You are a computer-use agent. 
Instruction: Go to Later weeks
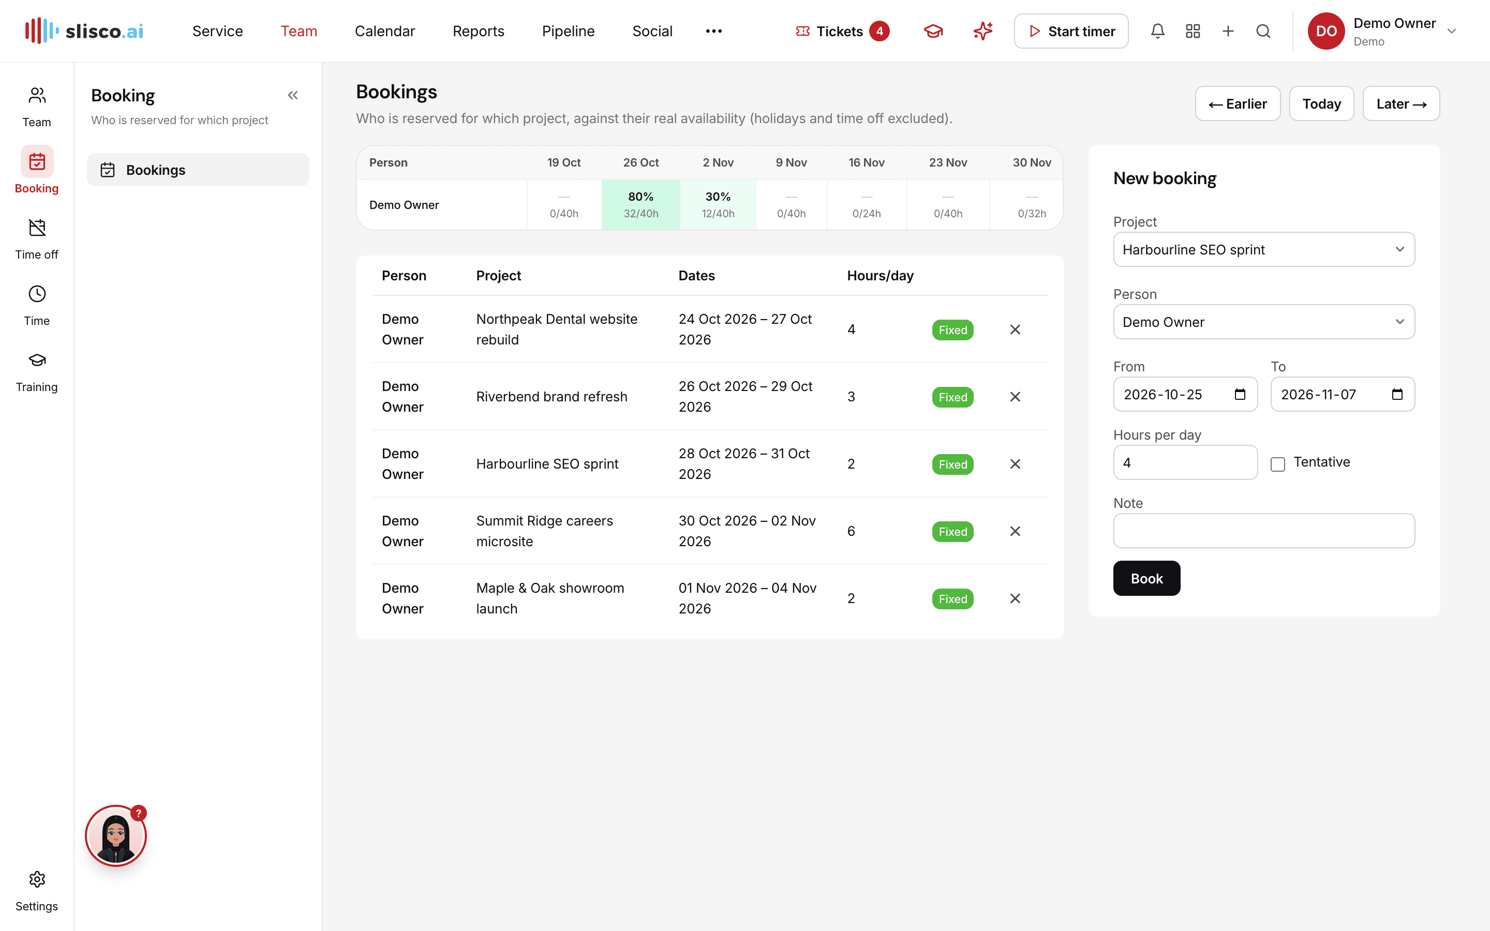tap(1400, 103)
